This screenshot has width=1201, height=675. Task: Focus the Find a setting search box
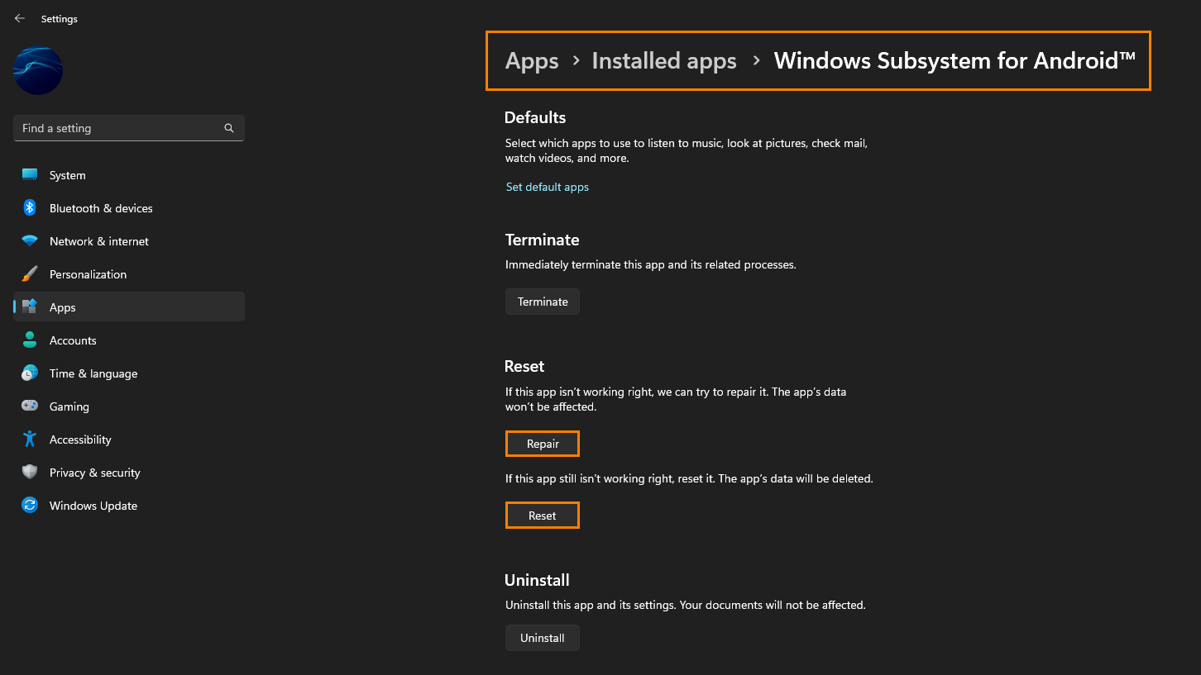click(x=129, y=128)
